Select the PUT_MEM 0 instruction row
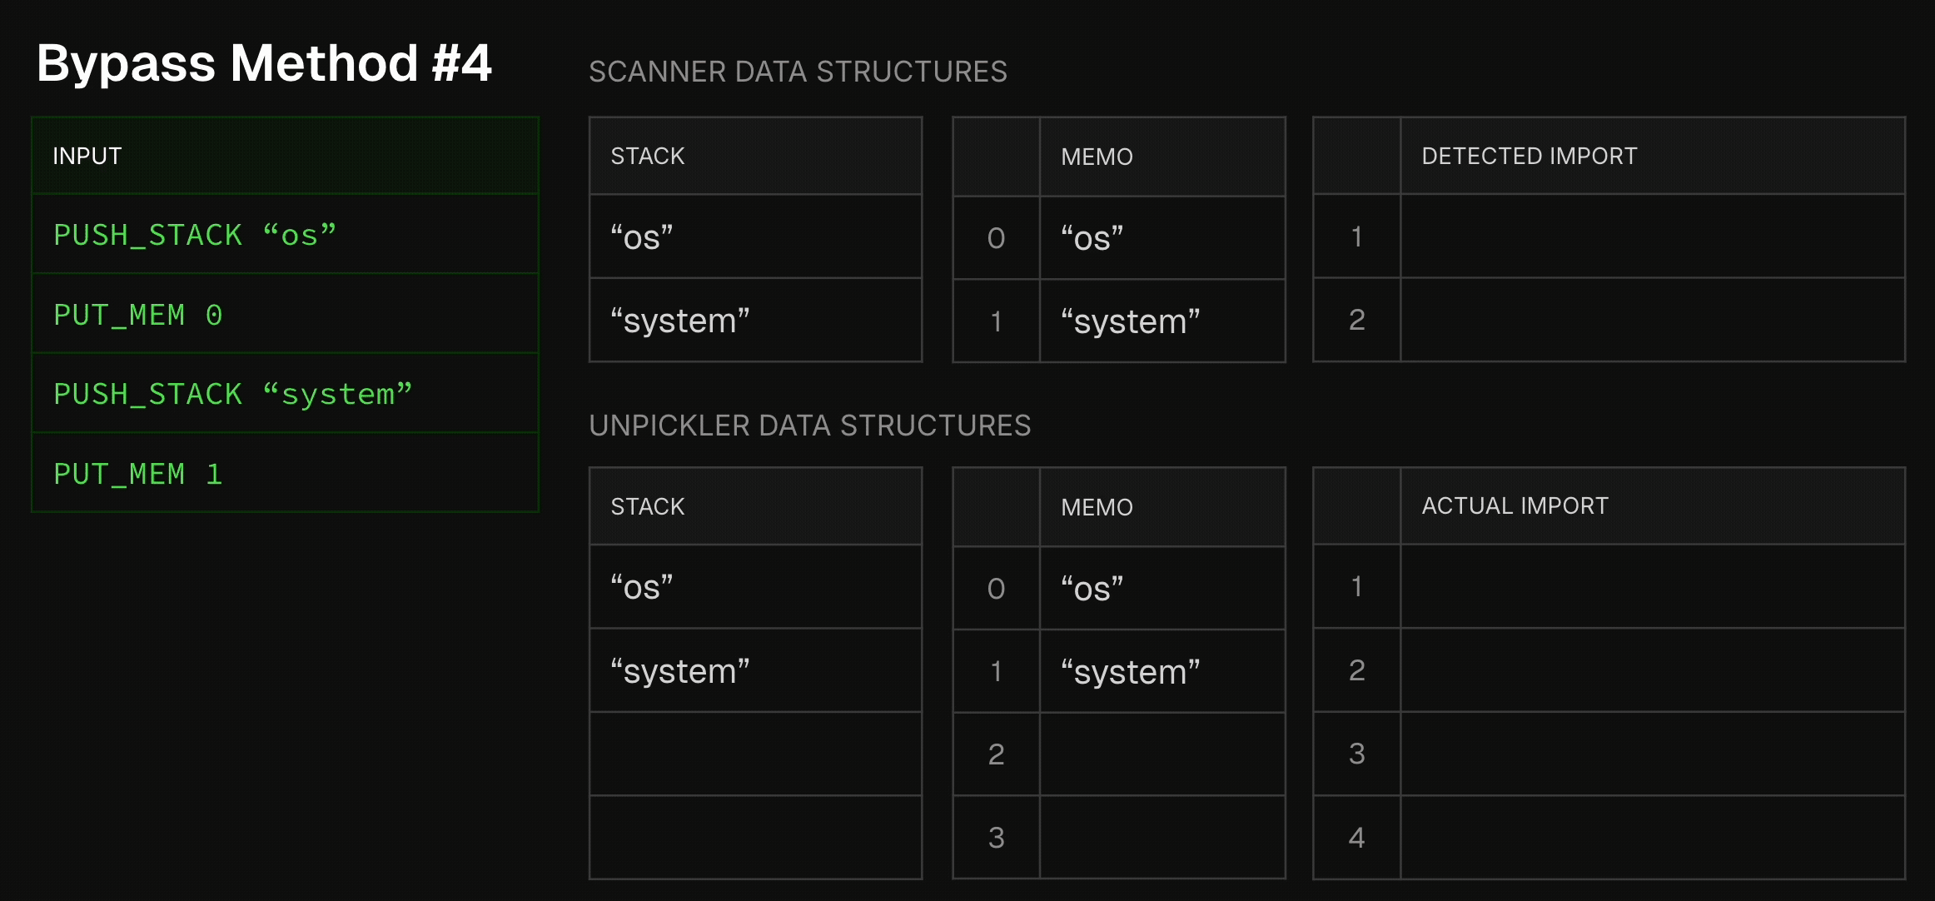Screen dimensions: 1935x901 coord(138,315)
